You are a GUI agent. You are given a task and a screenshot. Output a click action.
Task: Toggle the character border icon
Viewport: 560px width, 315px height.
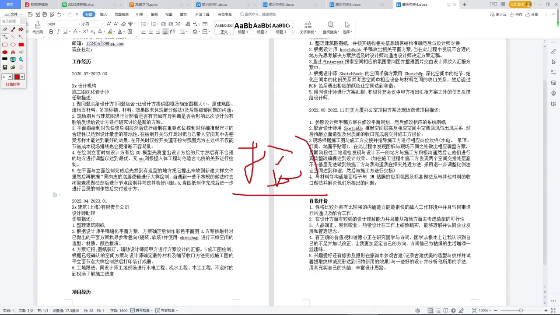point(130,31)
